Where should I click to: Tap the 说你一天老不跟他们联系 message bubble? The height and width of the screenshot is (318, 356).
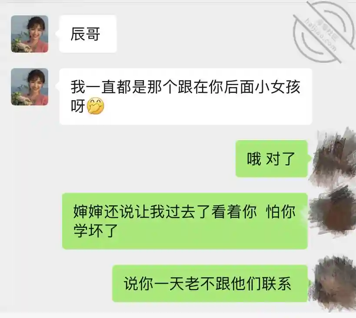(210, 284)
